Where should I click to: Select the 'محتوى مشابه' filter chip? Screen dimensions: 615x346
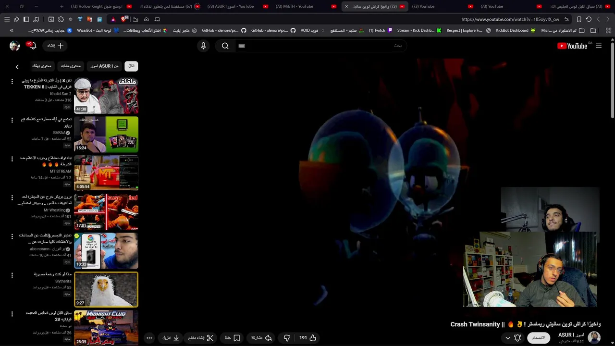click(x=71, y=66)
